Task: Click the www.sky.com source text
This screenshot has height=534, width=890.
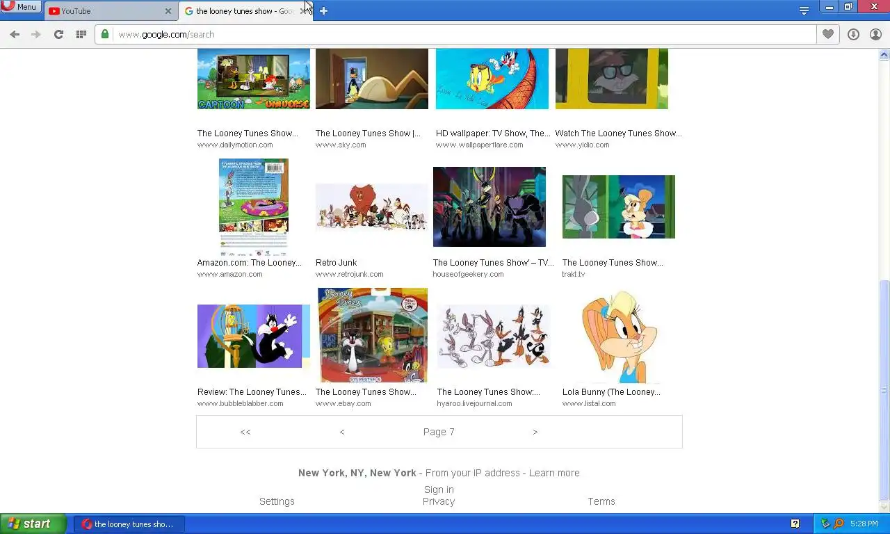Action: [341, 145]
